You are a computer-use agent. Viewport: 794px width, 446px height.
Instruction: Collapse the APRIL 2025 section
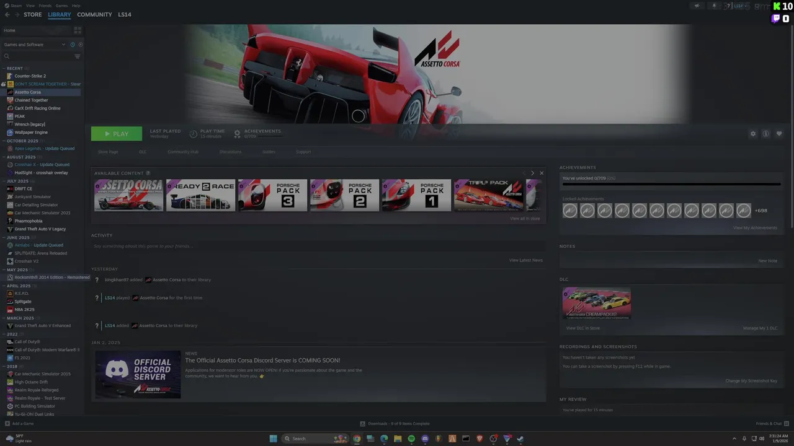click(4, 286)
